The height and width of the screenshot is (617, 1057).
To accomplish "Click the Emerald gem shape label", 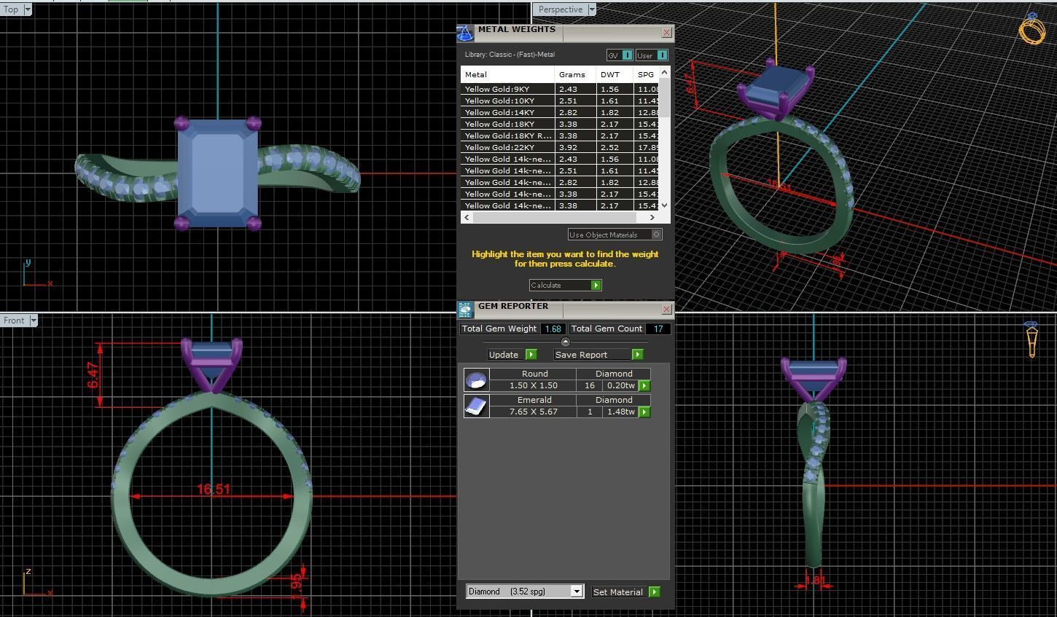I will [534, 400].
